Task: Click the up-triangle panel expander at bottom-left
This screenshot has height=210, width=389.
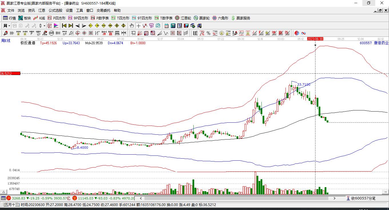Action: pos(4,192)
